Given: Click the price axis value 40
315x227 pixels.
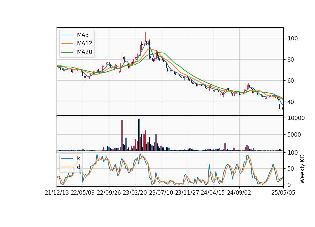Looking at the screenshot, I should [x=291, y=102].
